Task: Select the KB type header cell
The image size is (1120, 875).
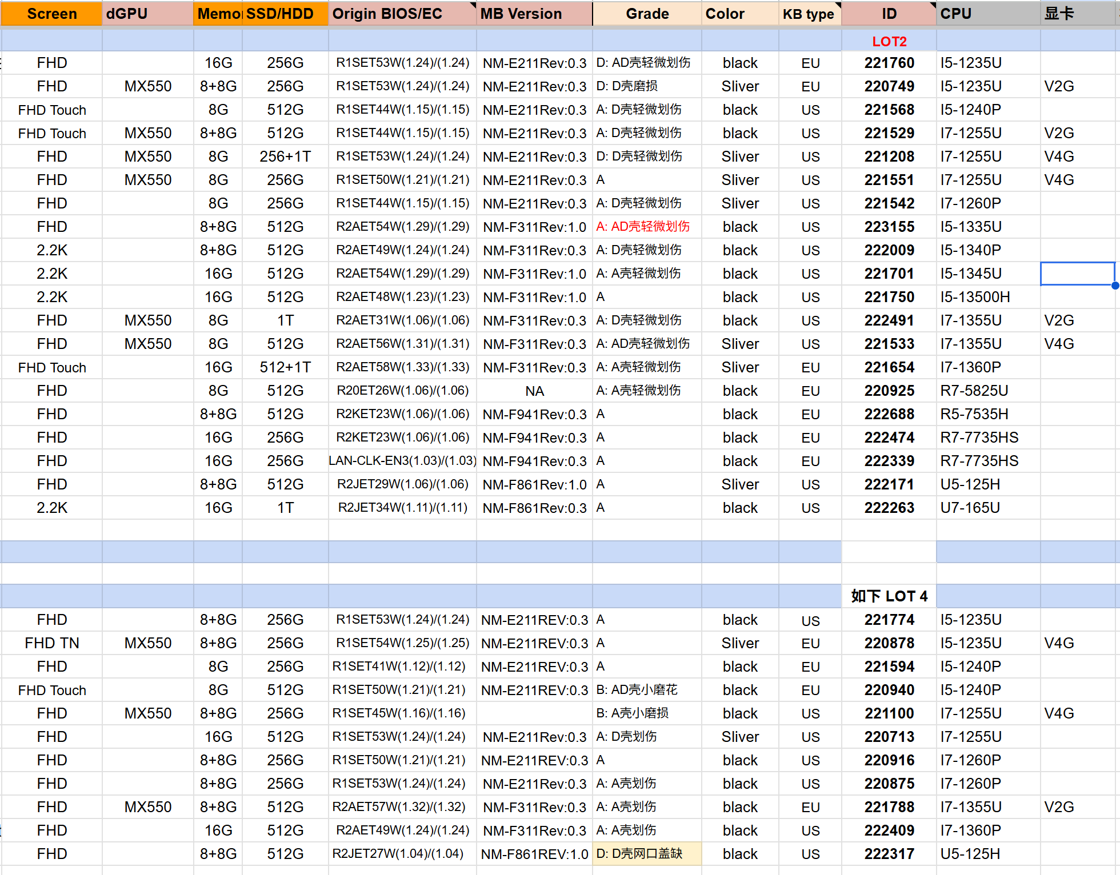Action: coord(810,14)
